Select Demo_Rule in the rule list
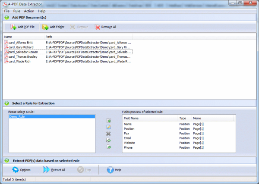Image resolution: width=259 pixels, height=184 pixels. [x=18, y=116]
